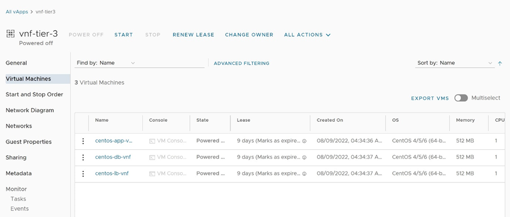Click the Lease column header

244,120
